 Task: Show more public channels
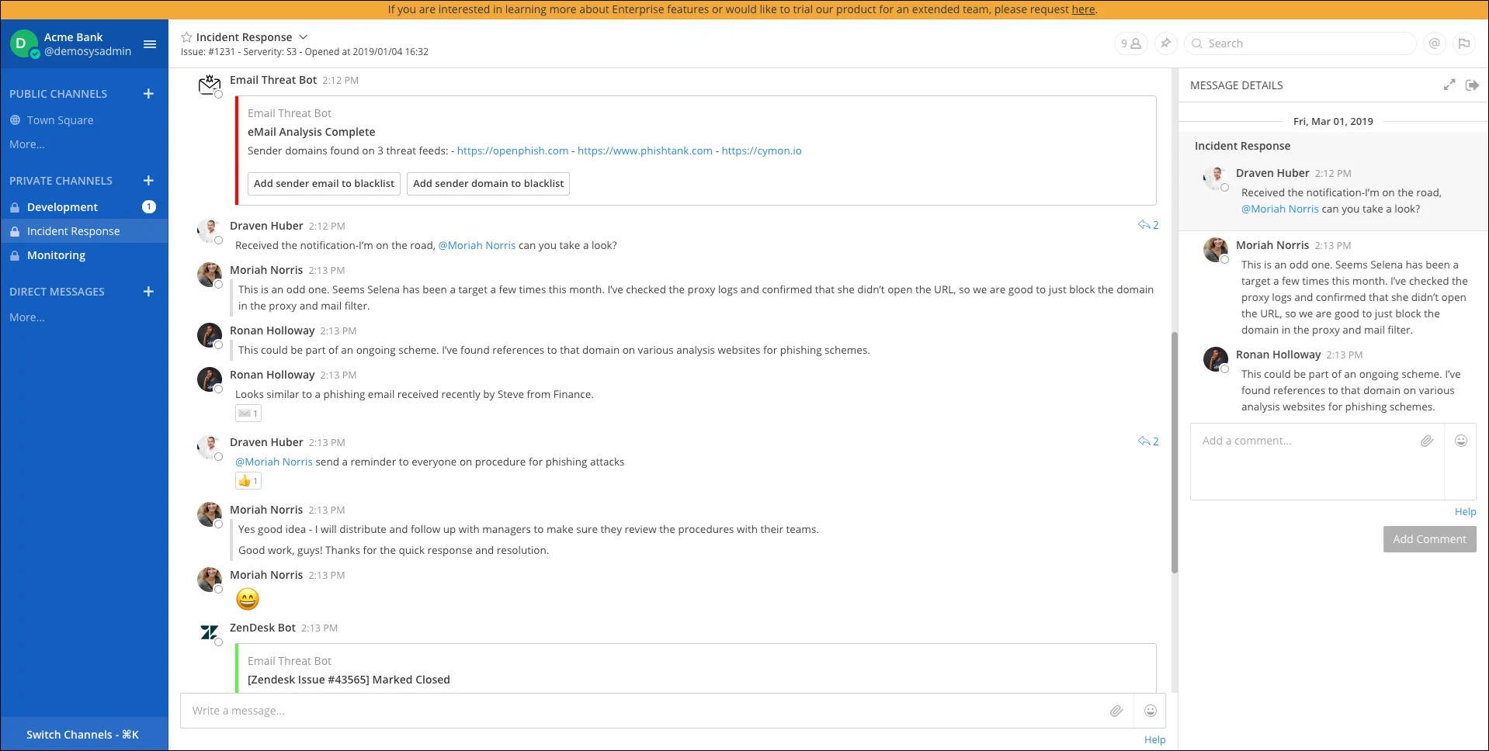point(27,144)
